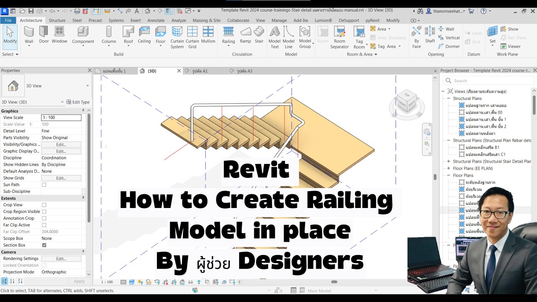Select the Door tool
Viewport: 537px width, 302px height.
pyautogui.click(x=44, y=35)
